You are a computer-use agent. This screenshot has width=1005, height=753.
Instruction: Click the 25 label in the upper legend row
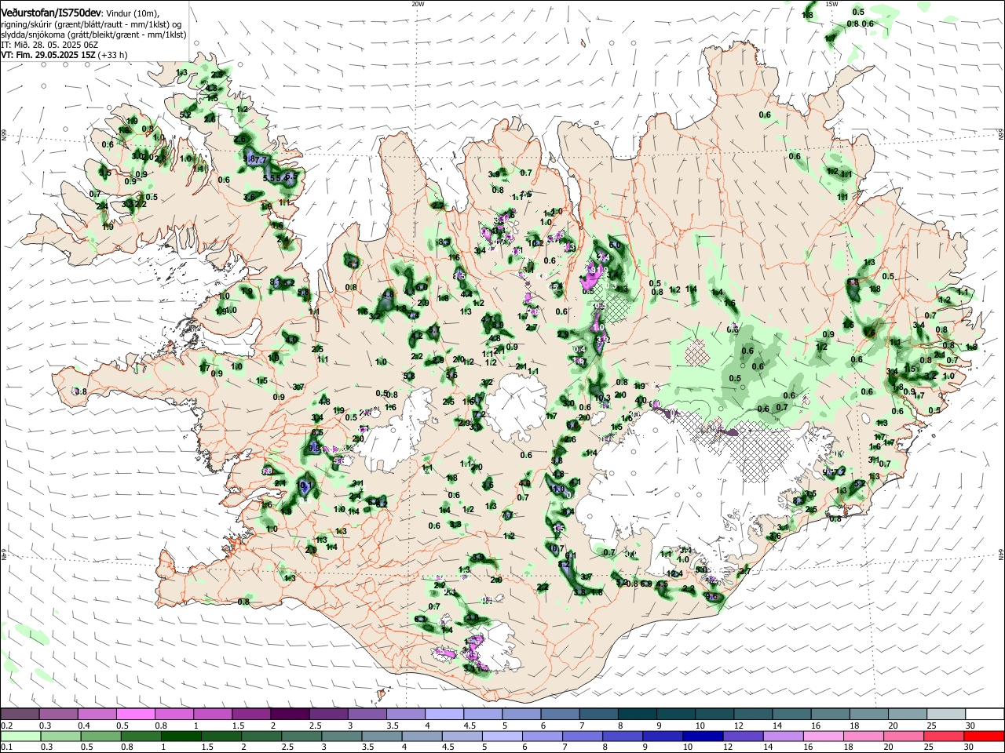(931, 726)
